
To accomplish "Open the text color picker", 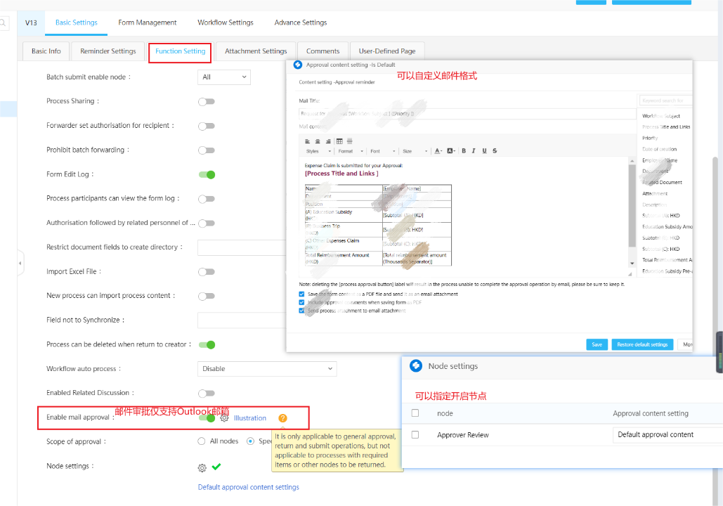I will click(438, 151).
